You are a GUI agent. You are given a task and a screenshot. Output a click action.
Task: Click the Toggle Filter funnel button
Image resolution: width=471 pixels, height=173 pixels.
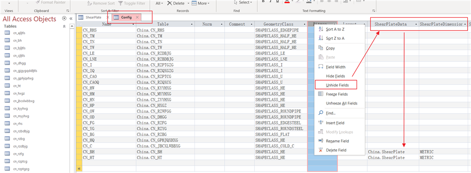[x=131, y=3]
